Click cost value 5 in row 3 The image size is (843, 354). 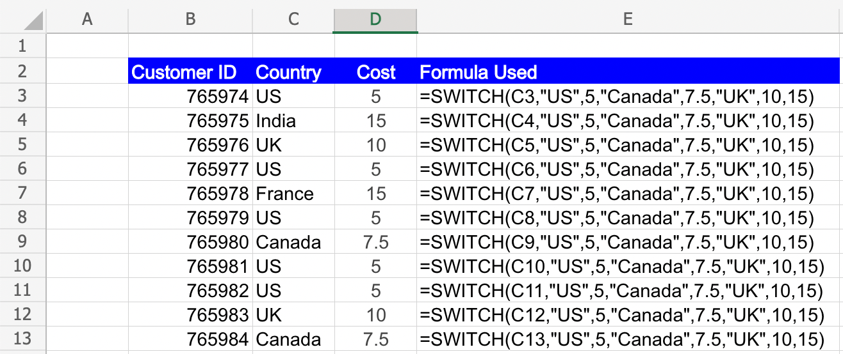click(375, 96)
